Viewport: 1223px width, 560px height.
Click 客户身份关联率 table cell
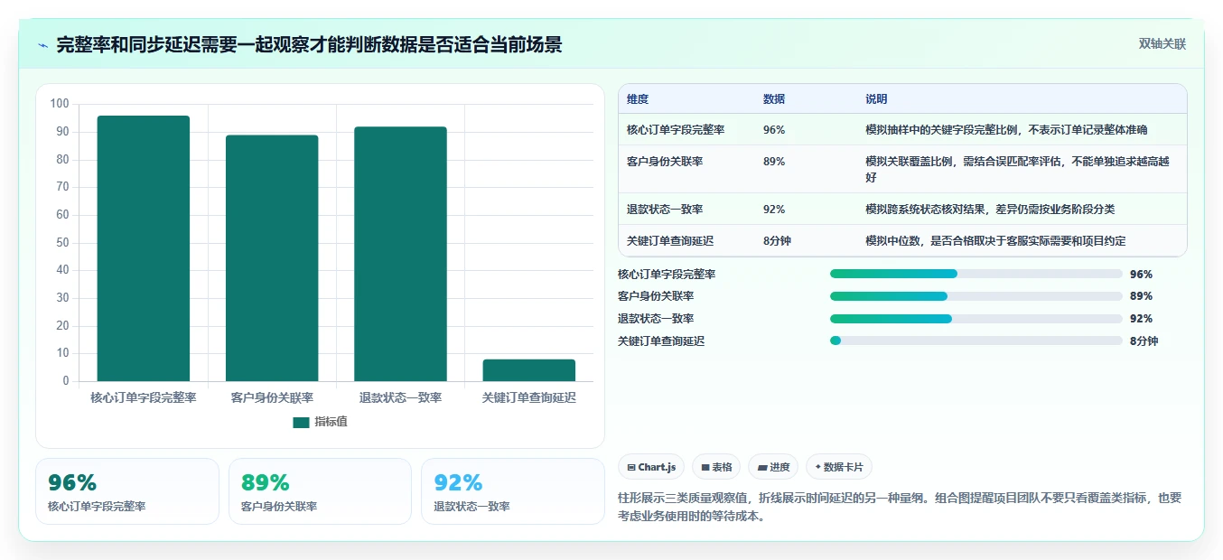(665, 162)
